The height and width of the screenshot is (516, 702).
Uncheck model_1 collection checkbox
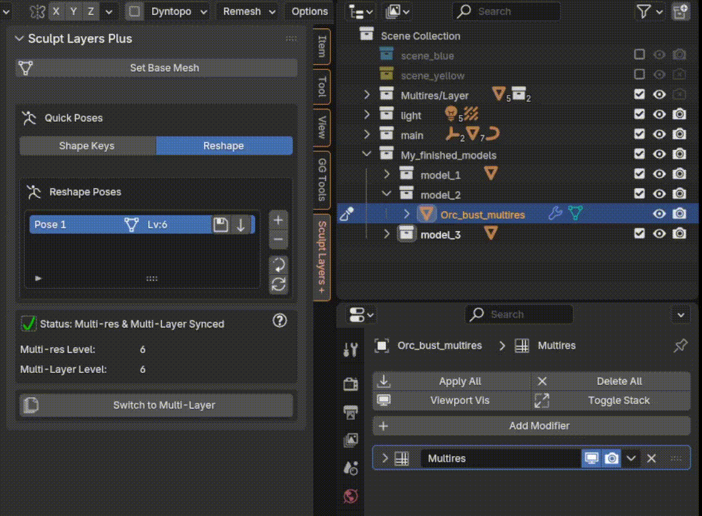click(639, 174)
